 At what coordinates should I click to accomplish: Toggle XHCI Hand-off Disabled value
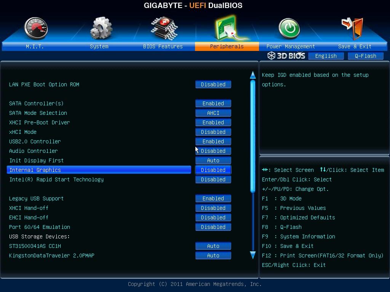pos(213,208)
